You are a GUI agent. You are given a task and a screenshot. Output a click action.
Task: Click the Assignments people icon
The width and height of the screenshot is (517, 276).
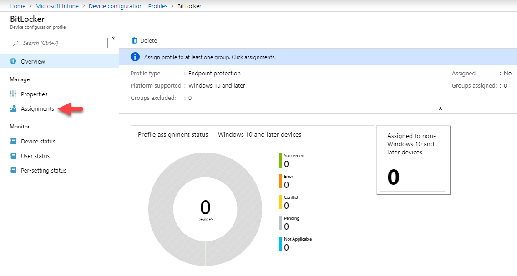[x=13, y=108]
